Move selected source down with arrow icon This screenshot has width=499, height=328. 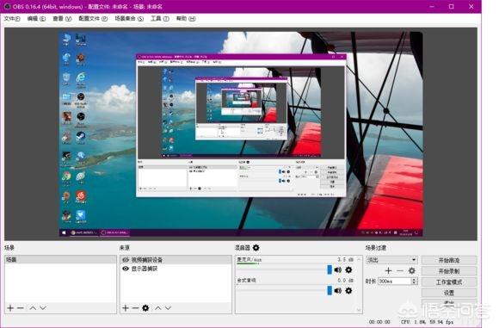click(x=168, y=308)
